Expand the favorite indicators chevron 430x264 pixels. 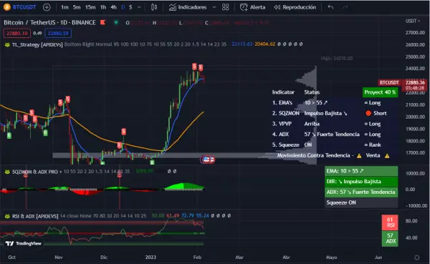point(214,7)
